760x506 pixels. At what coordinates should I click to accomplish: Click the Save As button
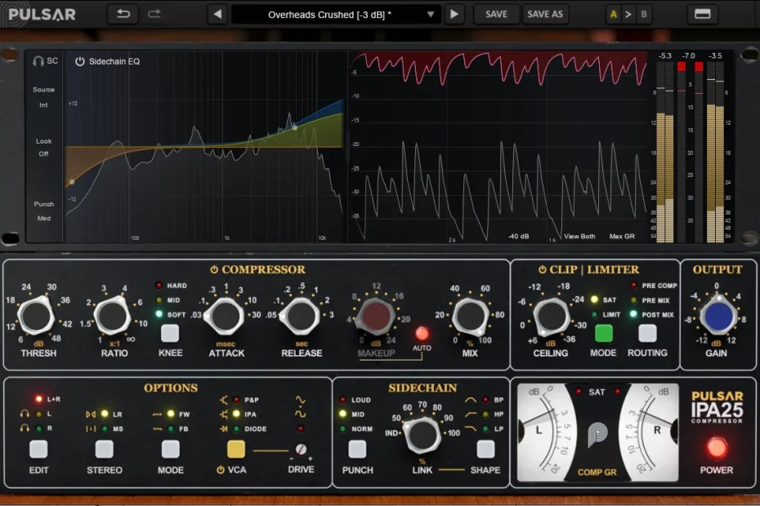pos(545,14)
